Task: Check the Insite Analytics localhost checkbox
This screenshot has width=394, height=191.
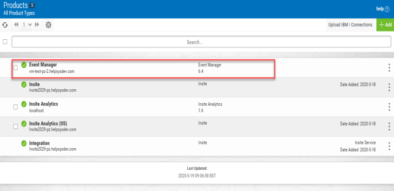Action: [16, 107]
